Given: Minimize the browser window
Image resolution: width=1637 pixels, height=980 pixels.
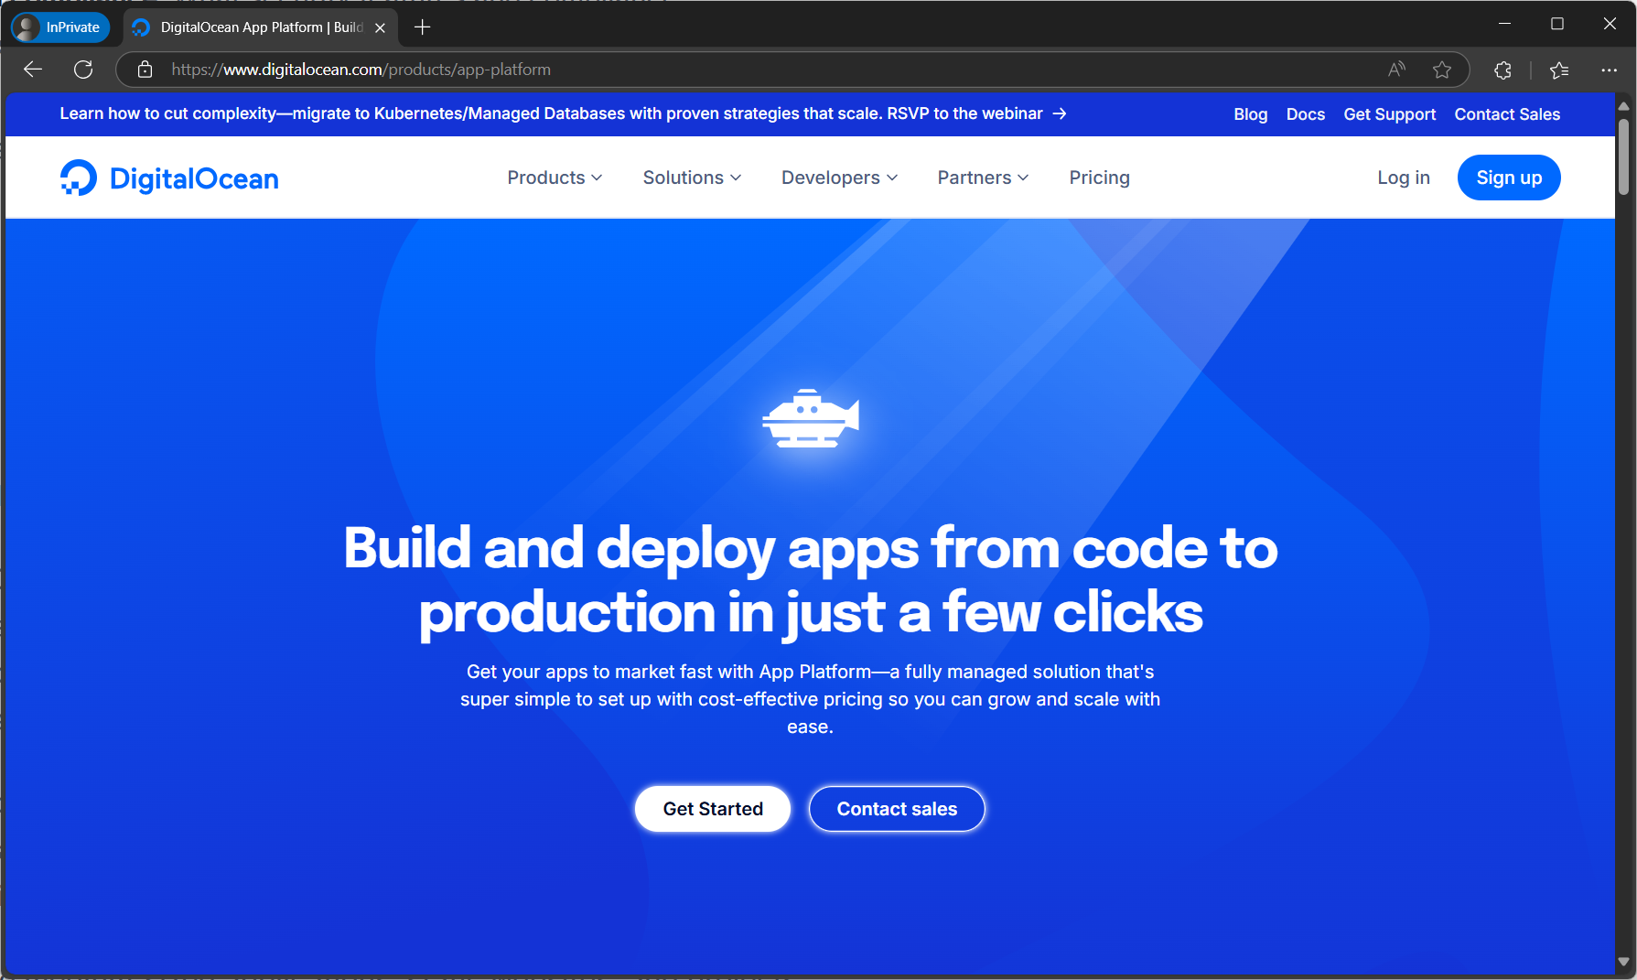Looking at the screenshot, I should click(x=1504, y=24).
